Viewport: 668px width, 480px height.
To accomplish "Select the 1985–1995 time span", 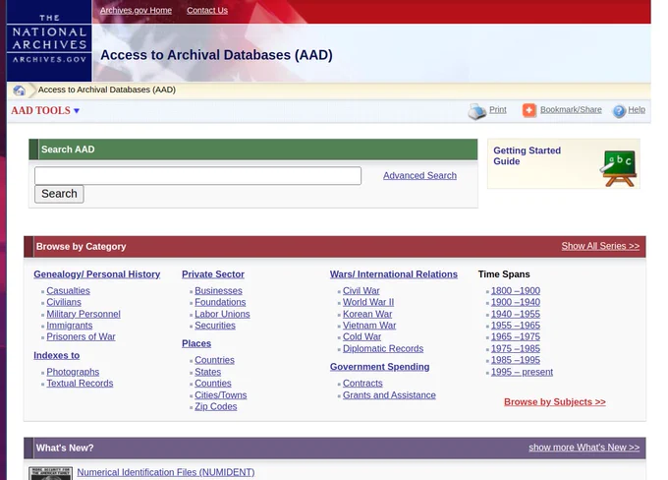I will pos(516,360).
